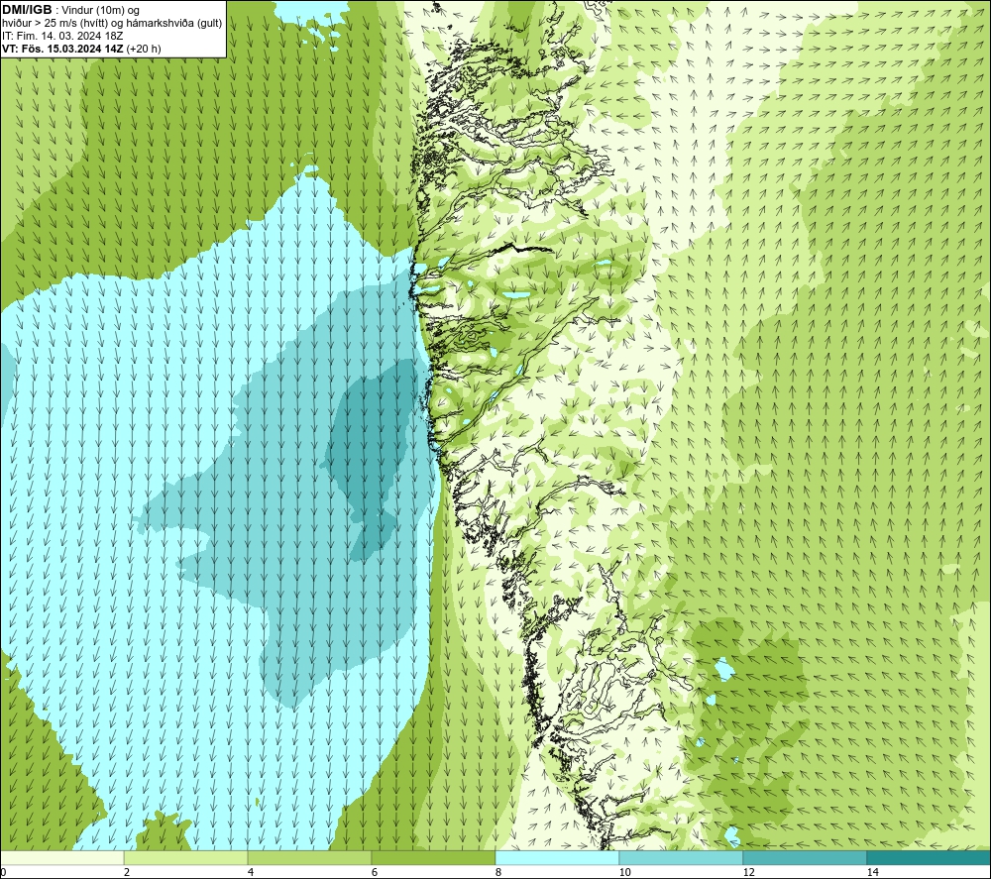This screenshot has height=879, width=991.
Task: Click the legend label '0'
Action: click(x=3, y=872)
